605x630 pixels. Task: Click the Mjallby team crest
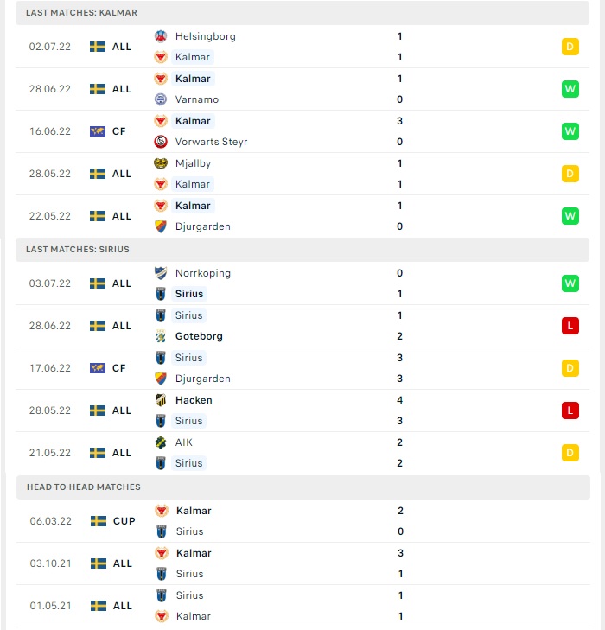161,163
